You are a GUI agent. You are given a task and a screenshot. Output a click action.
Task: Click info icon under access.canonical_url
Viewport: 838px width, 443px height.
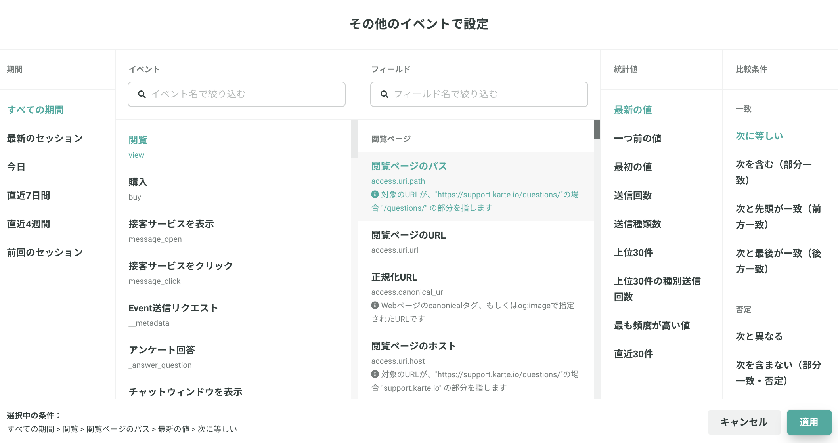coord(375,305)
